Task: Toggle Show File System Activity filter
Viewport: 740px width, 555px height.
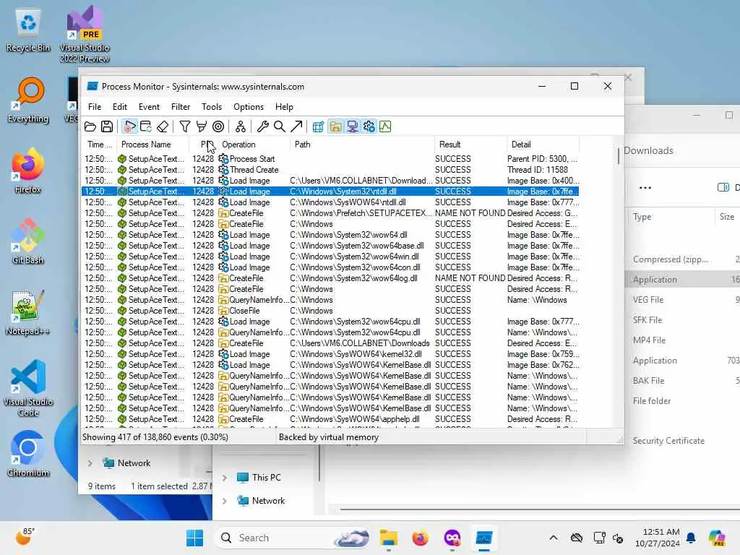Action: click(x=335, y=126)
